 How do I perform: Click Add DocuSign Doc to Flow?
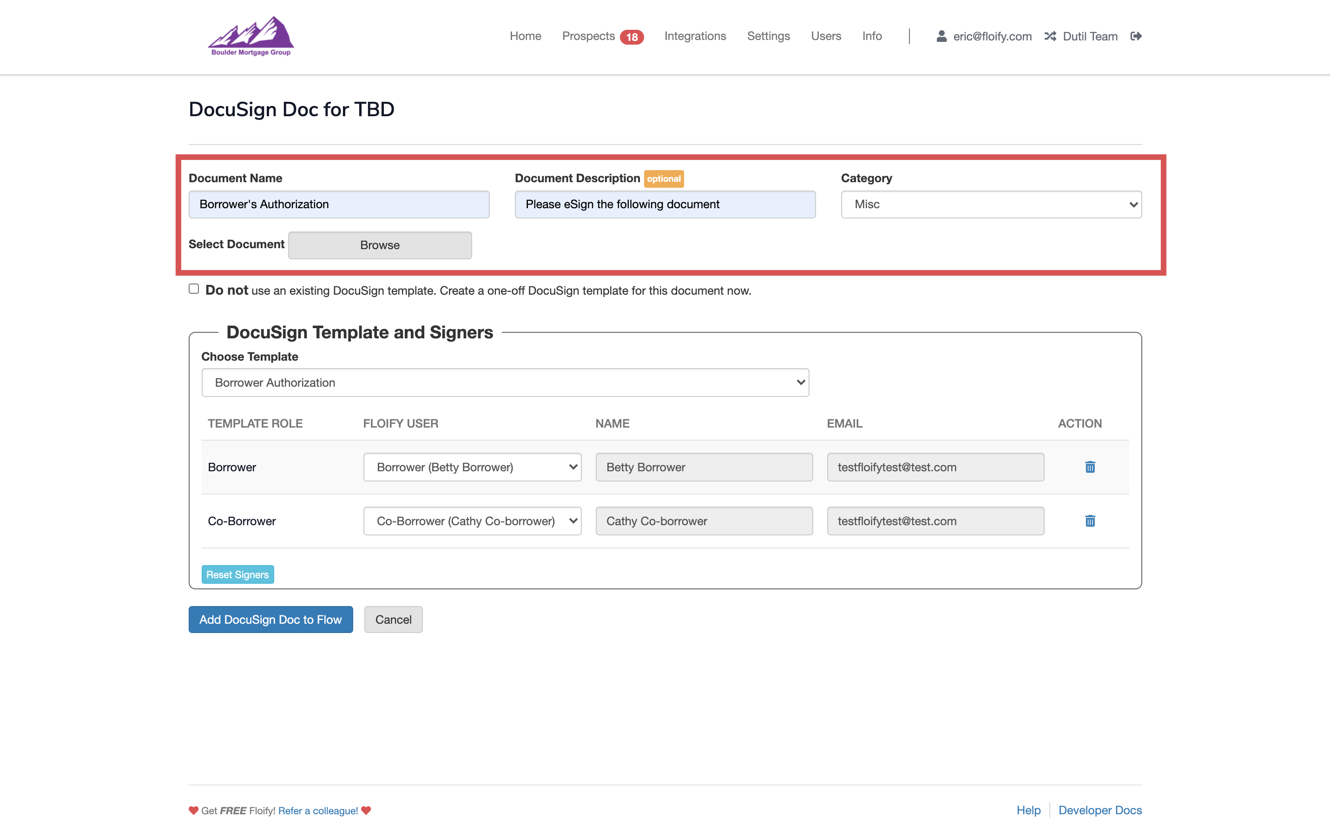(x=270, y=620)
